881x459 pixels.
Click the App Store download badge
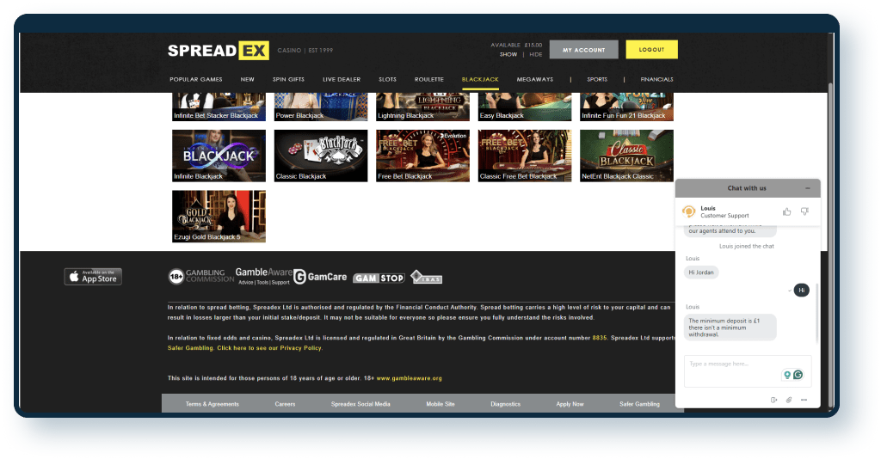coord(93,277)
